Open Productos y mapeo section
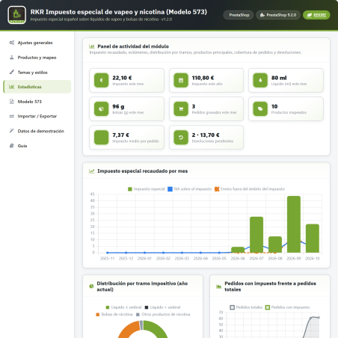 (37, 58)
